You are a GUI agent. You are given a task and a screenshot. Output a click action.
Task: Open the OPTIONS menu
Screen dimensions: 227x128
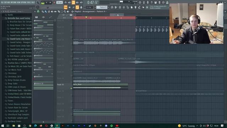pos(24,2)
